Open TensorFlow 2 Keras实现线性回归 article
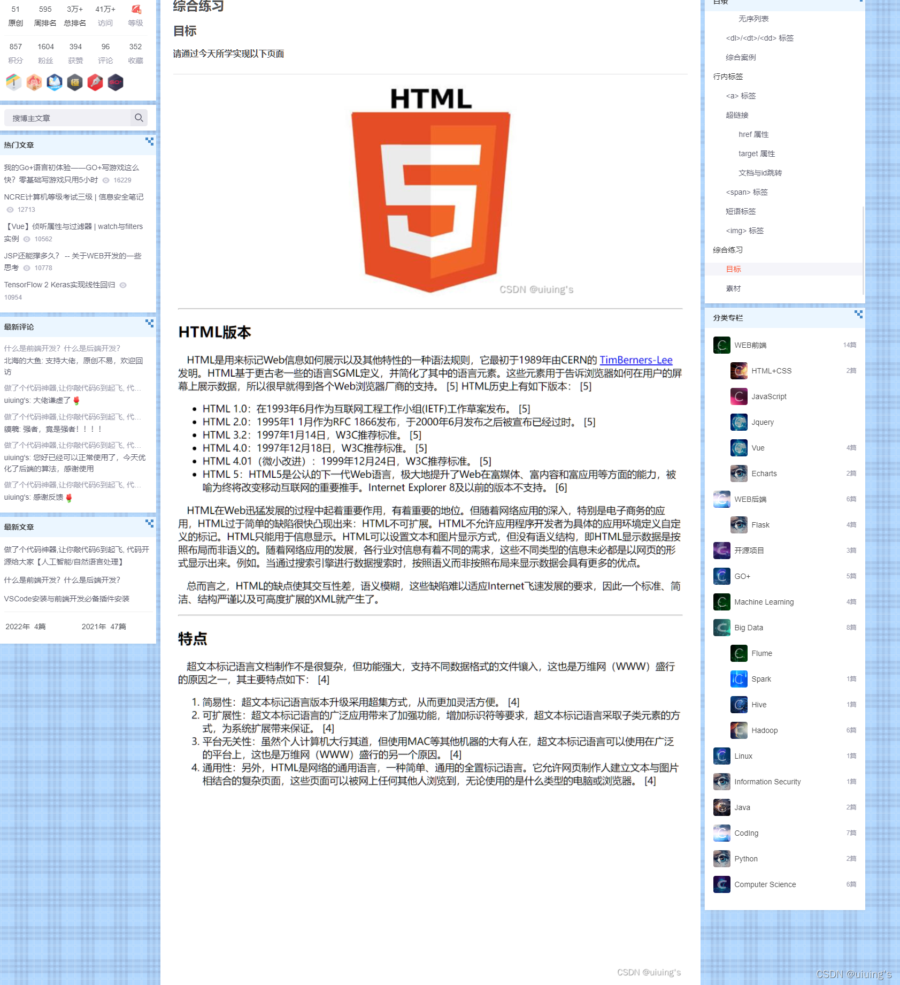The image size is (900, 985). [59, 285]
